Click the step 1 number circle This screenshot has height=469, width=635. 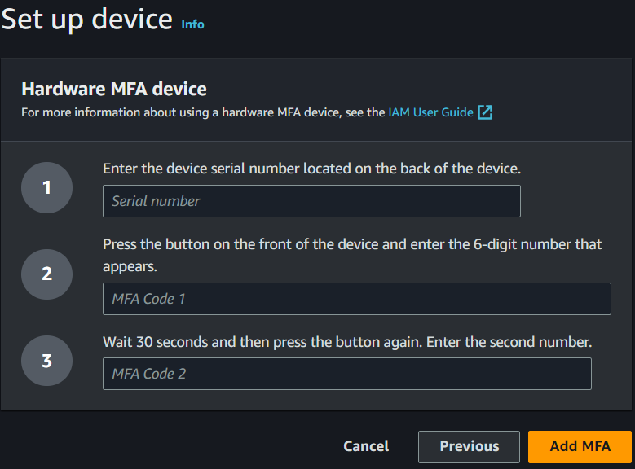[46, 188]
